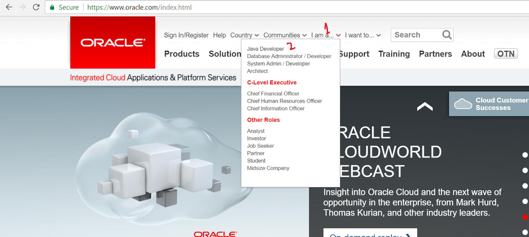The height and width of the screenshot is (237, 529).
Task: Select Architect role
Action: pyautogui.click(x=257, y=71)
